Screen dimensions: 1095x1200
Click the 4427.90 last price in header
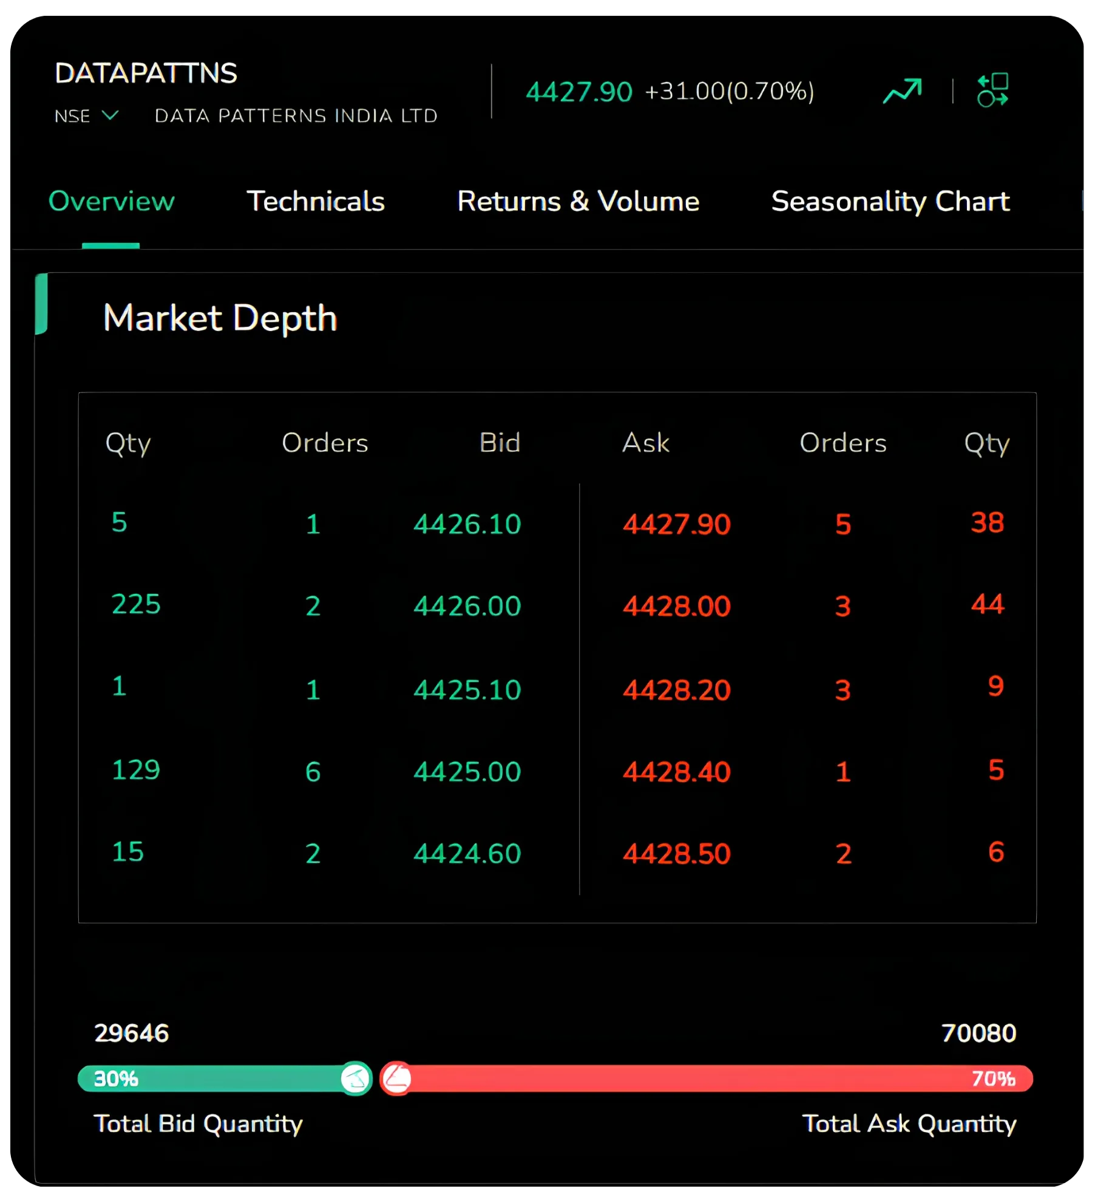tap(579, 92)
